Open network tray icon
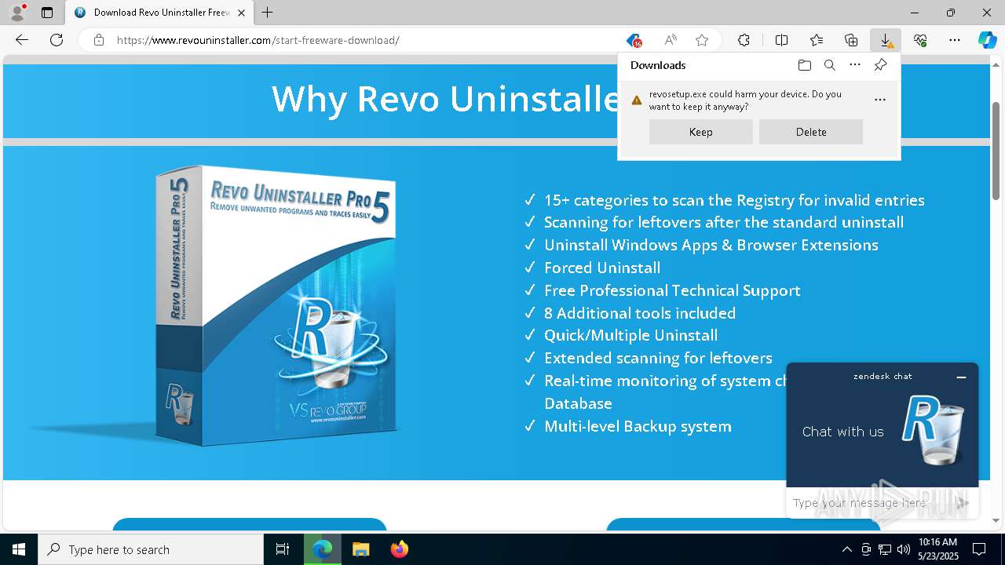The height and width of the screenshot is (565, 1005). pos(885,549)
